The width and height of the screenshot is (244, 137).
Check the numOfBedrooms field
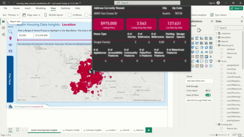222,89
